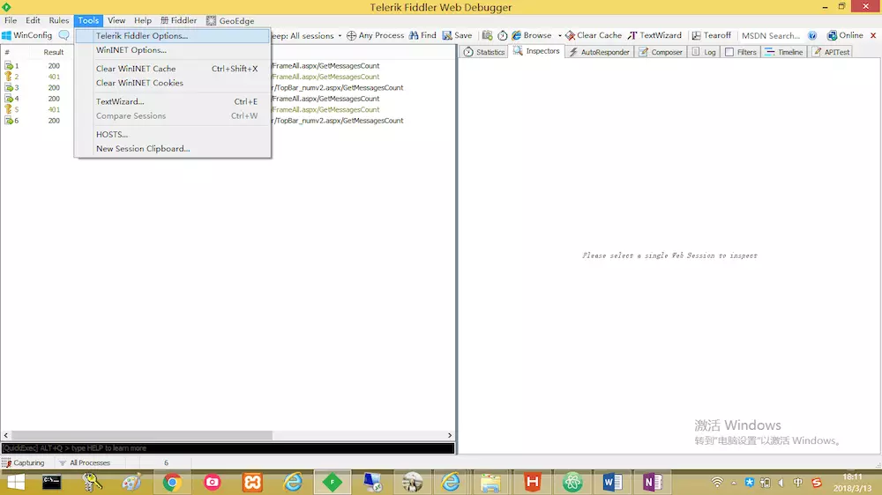The width and height of the screenshot is (882, 495).
Task: Click the Result column header
Action: coord(54,52)
